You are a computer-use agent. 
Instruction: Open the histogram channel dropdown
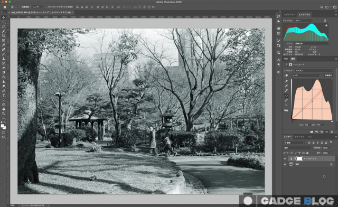304,21
